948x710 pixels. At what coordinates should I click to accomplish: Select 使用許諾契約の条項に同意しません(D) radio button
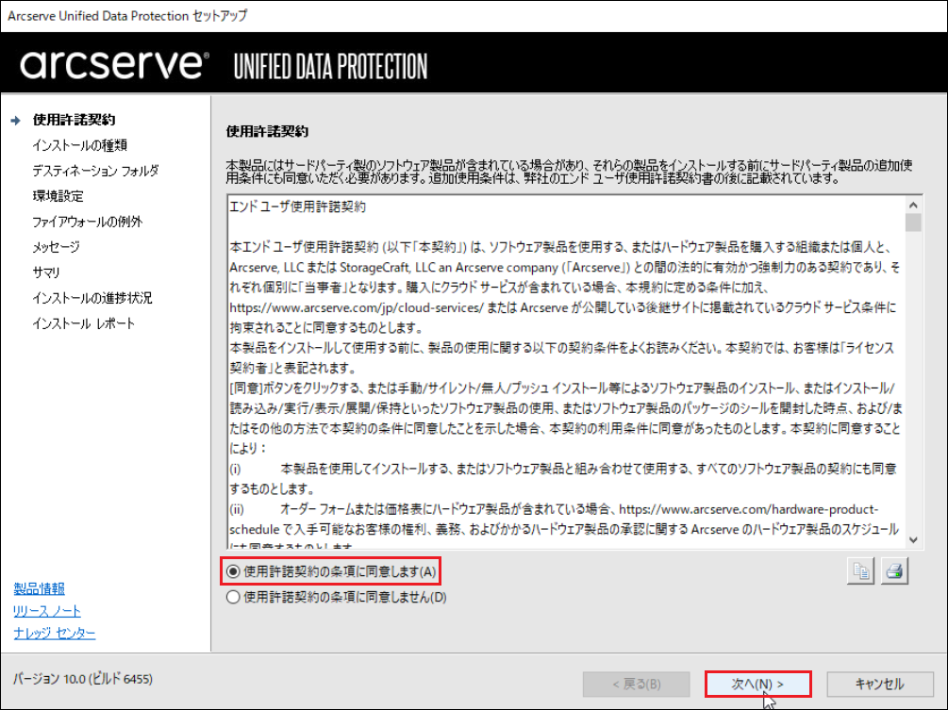click(x=233, y=597)
